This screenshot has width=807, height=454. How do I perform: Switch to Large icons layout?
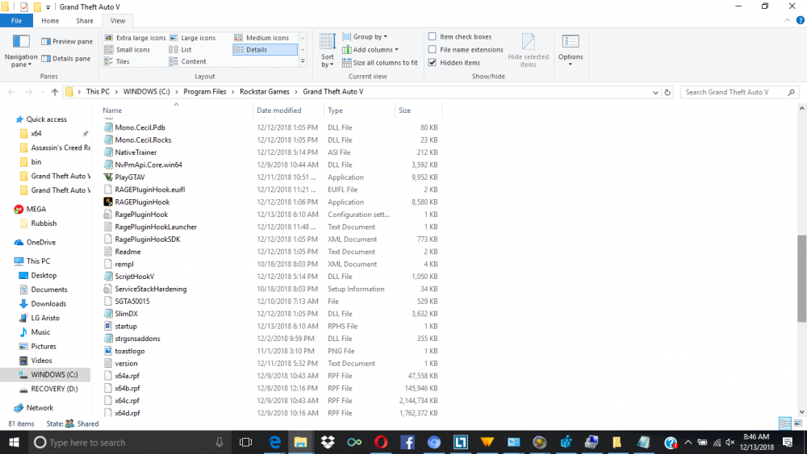[193, 38]
